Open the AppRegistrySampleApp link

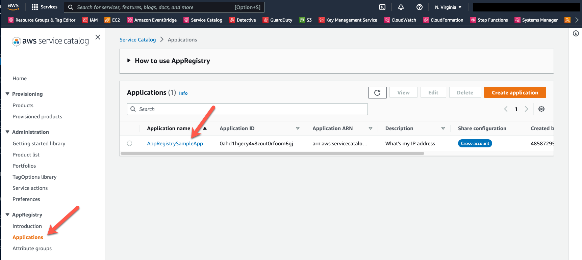(175, 144)
